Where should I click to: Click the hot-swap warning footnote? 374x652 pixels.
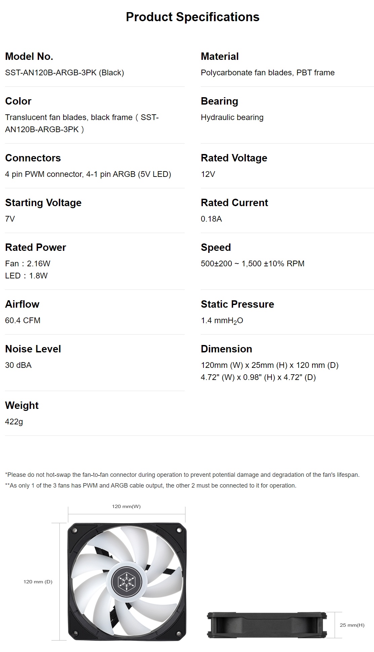pyautogui.click(x=182, y=475)
